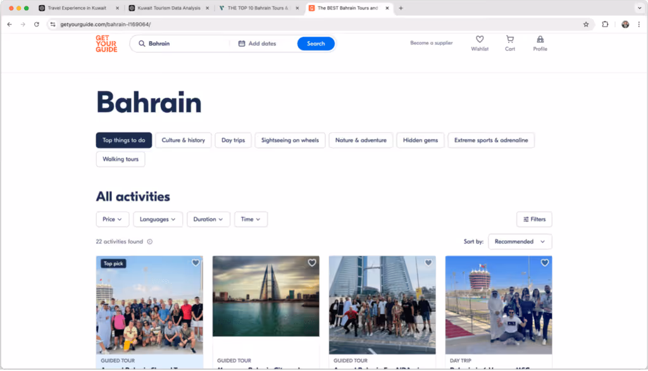
Task: Bookmark this page with the star icon
Action: (x=586, y=25)
